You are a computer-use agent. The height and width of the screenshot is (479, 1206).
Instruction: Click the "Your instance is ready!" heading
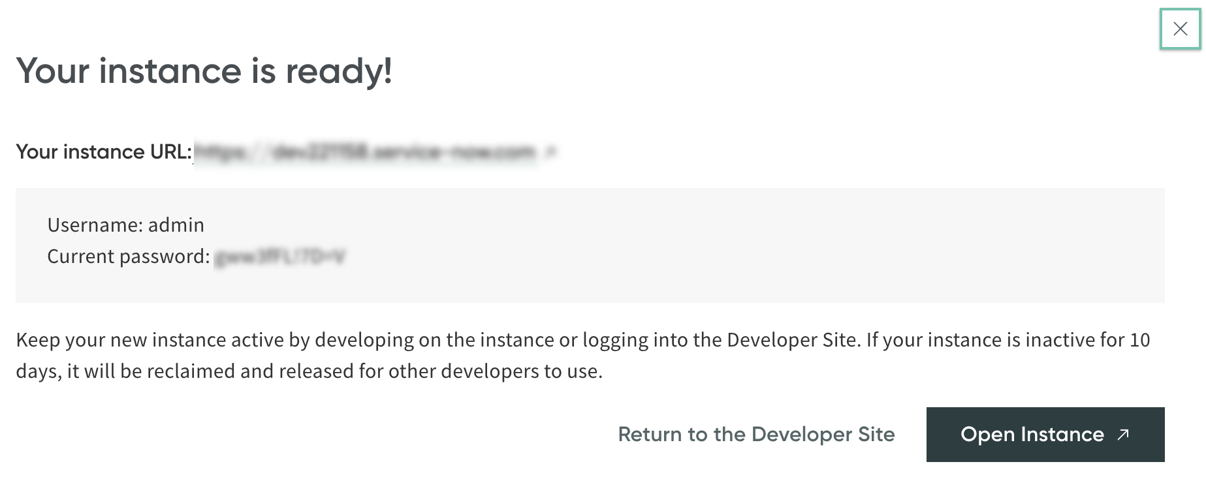[x=204, y=71]
